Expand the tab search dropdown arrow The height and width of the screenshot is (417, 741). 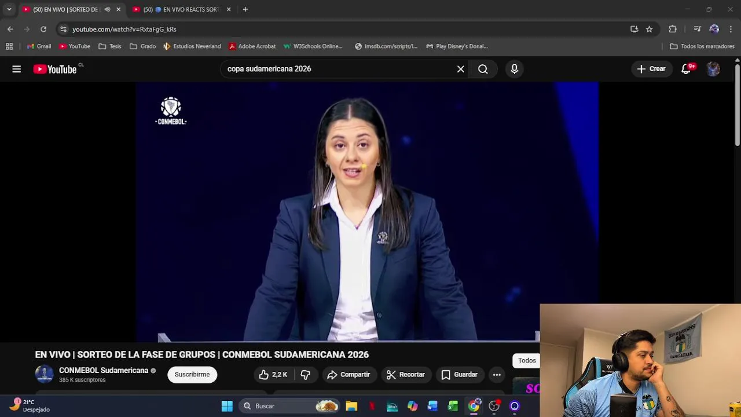tap(9, 9)
